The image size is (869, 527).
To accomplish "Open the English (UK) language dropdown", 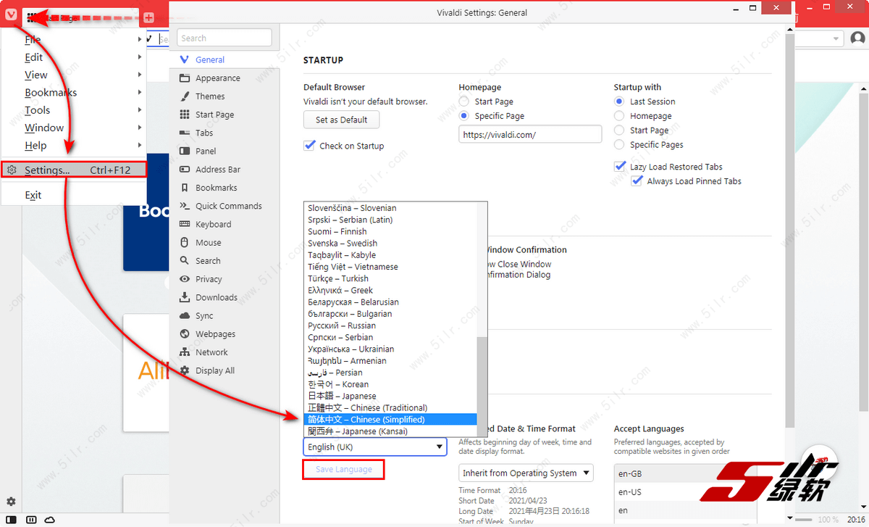I will click(375, 447).
